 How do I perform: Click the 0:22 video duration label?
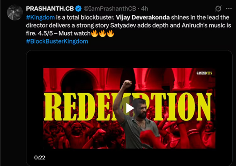point(40,158)
